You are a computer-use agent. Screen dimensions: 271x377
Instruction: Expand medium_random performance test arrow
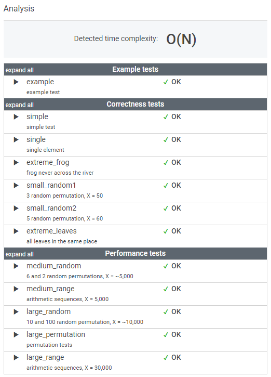tap(16, 266)
